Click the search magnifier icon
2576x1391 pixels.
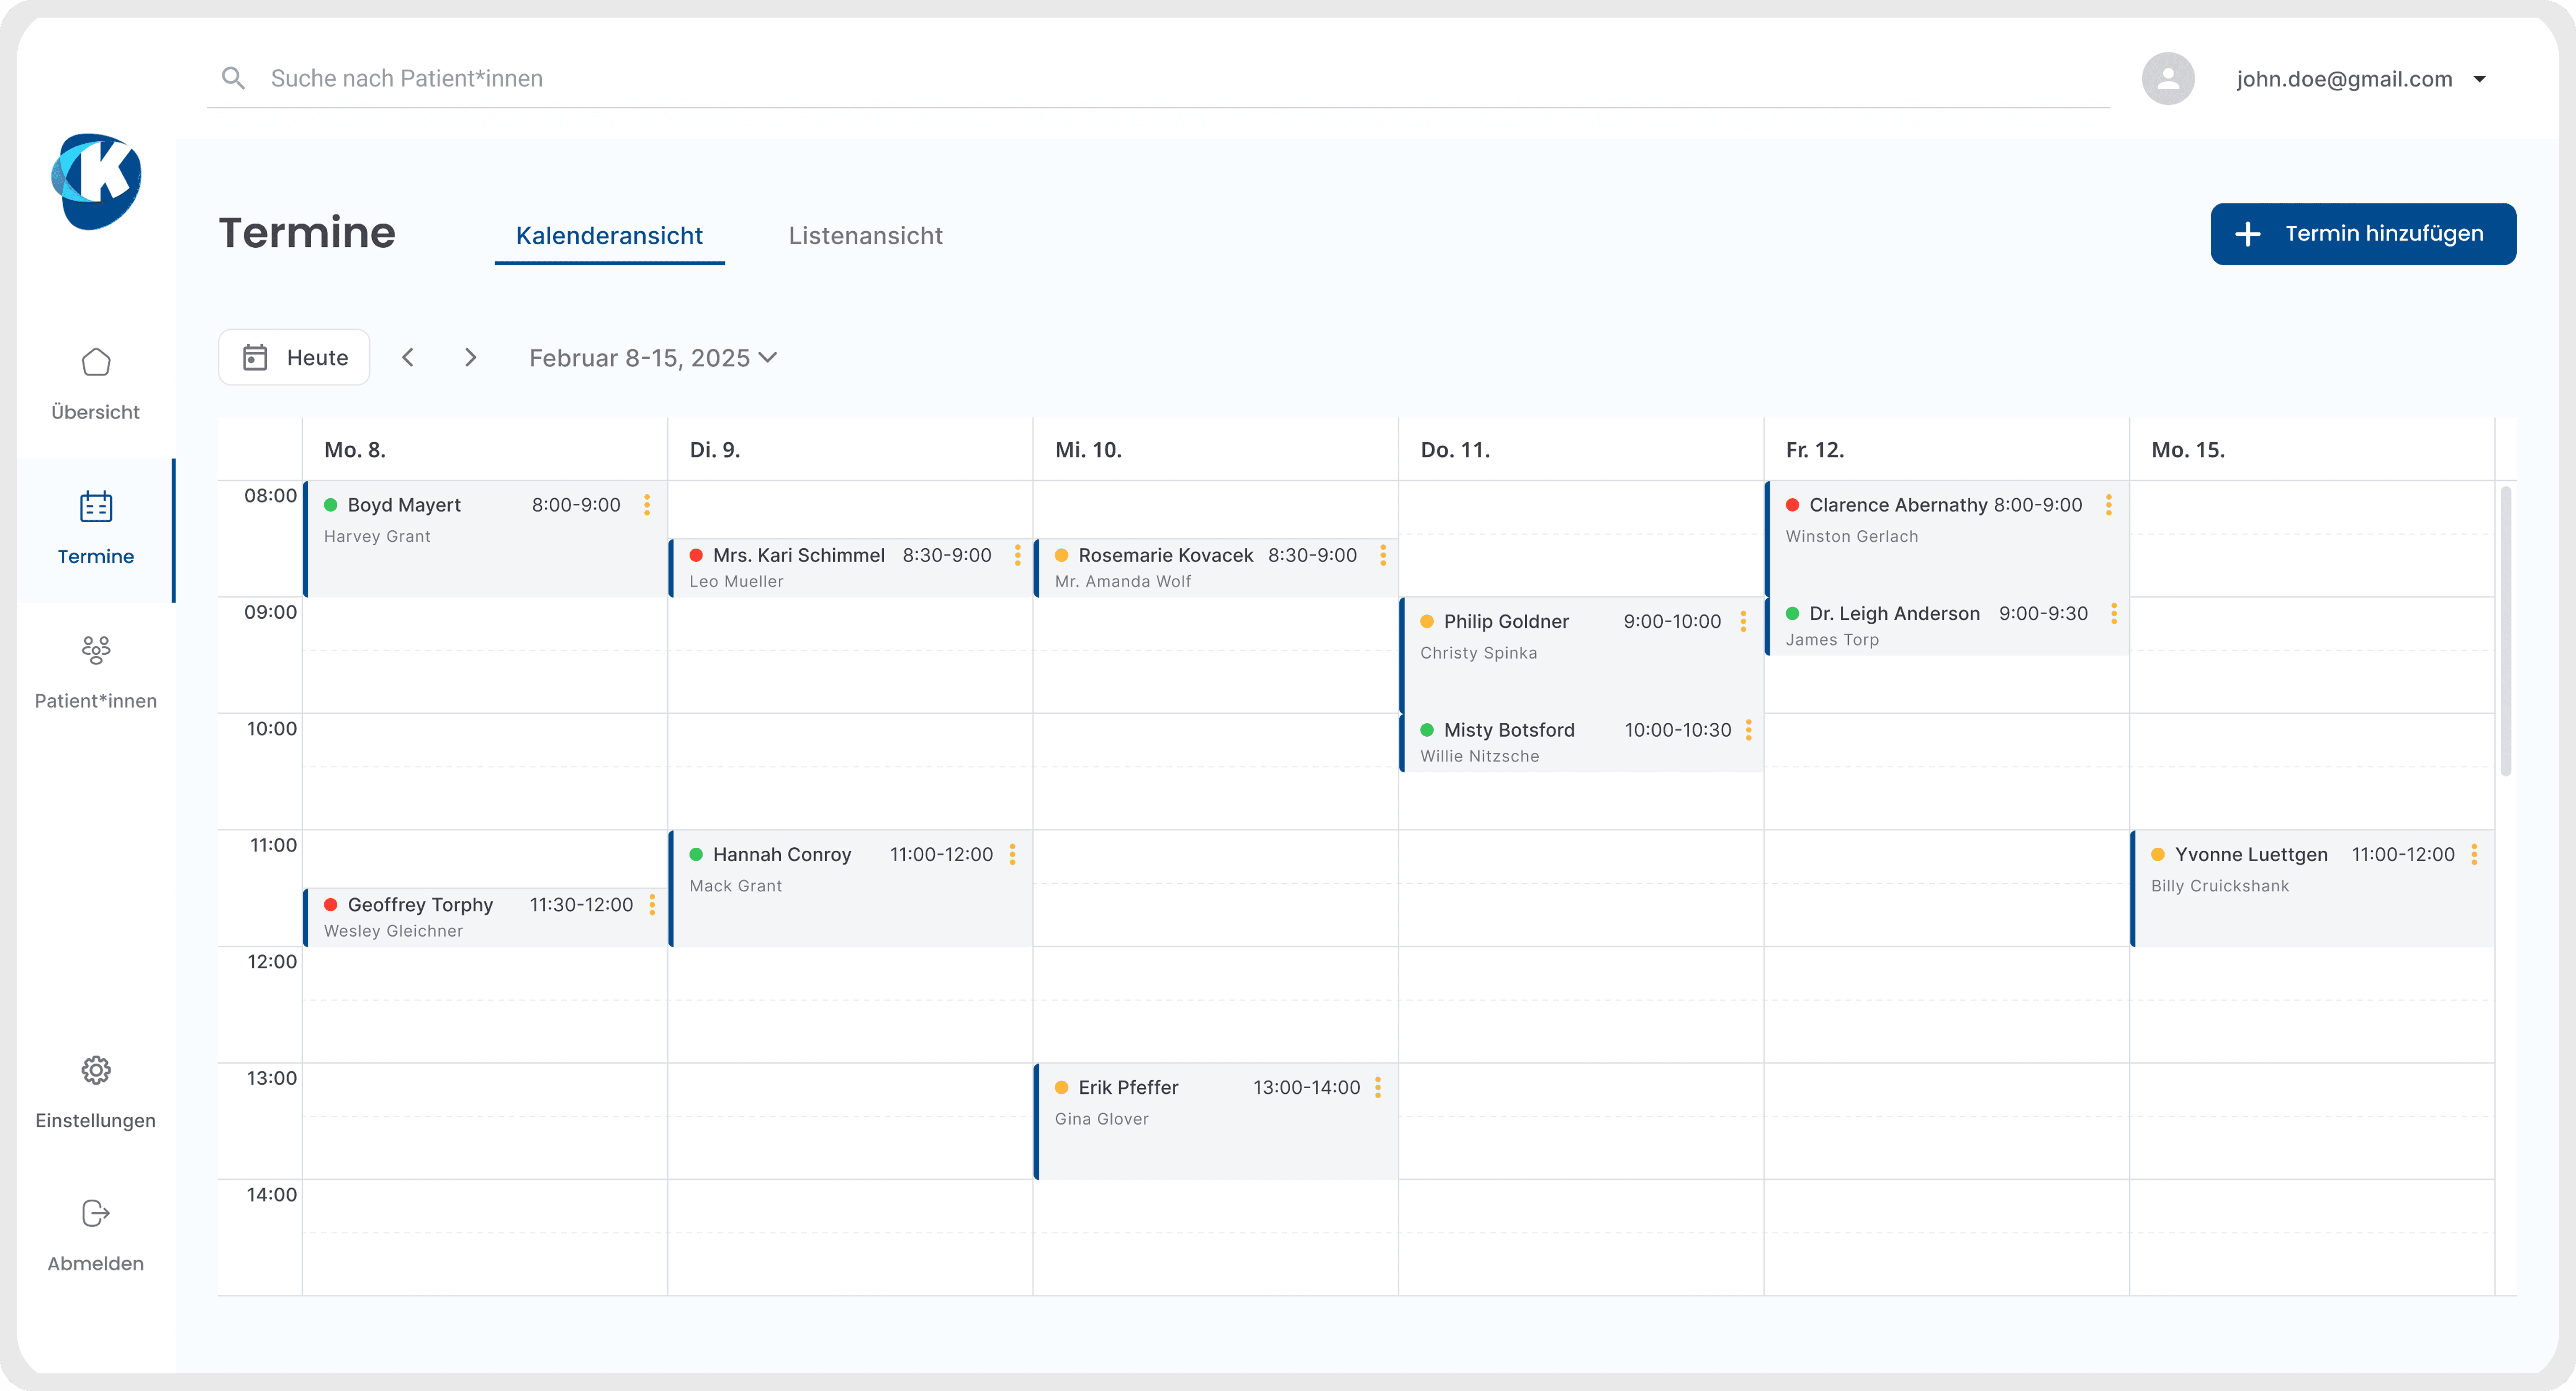233,78
